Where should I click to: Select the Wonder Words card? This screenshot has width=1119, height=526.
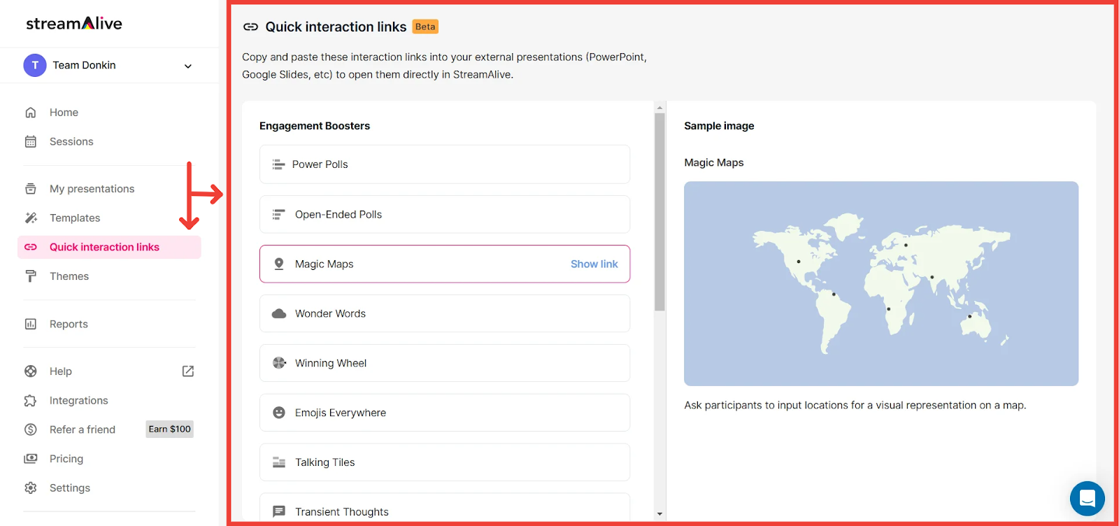pyautogui.click(x=445, y=313)
